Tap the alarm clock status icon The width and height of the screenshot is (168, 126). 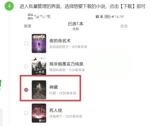[97, 17]
